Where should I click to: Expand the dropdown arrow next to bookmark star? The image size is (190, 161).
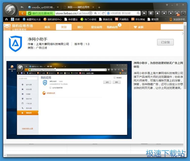99,13
